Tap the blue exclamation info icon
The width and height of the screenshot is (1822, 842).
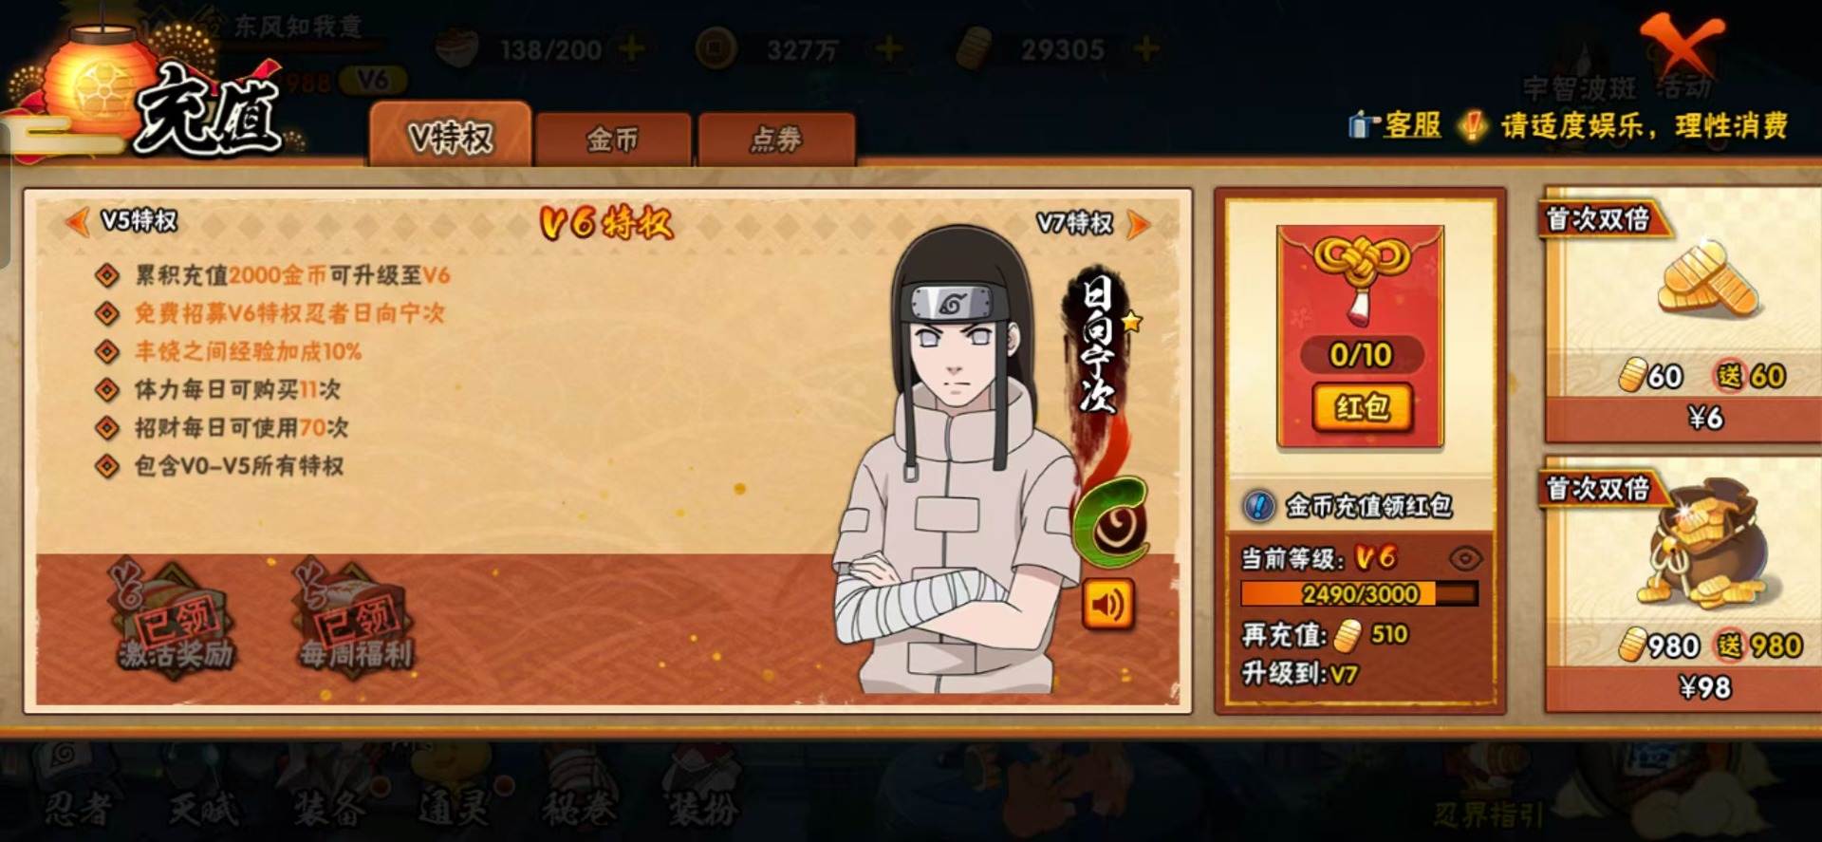pos(1258,506)
